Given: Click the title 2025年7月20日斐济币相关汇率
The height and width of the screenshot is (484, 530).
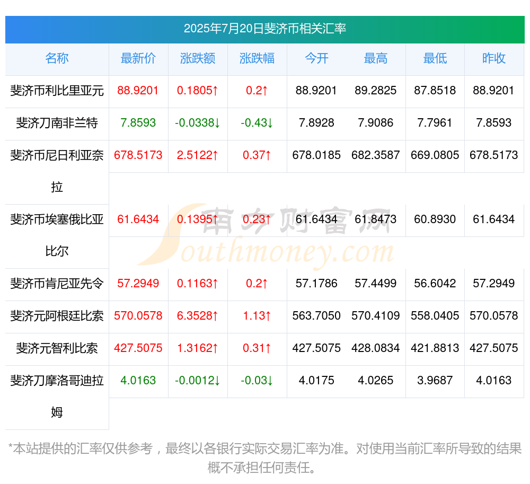Looking at the screenshot, I should click(x=264, y=29).
